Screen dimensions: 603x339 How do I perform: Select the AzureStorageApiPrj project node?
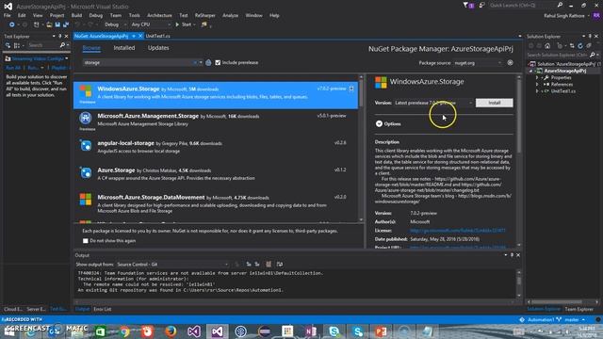[565, 71]
